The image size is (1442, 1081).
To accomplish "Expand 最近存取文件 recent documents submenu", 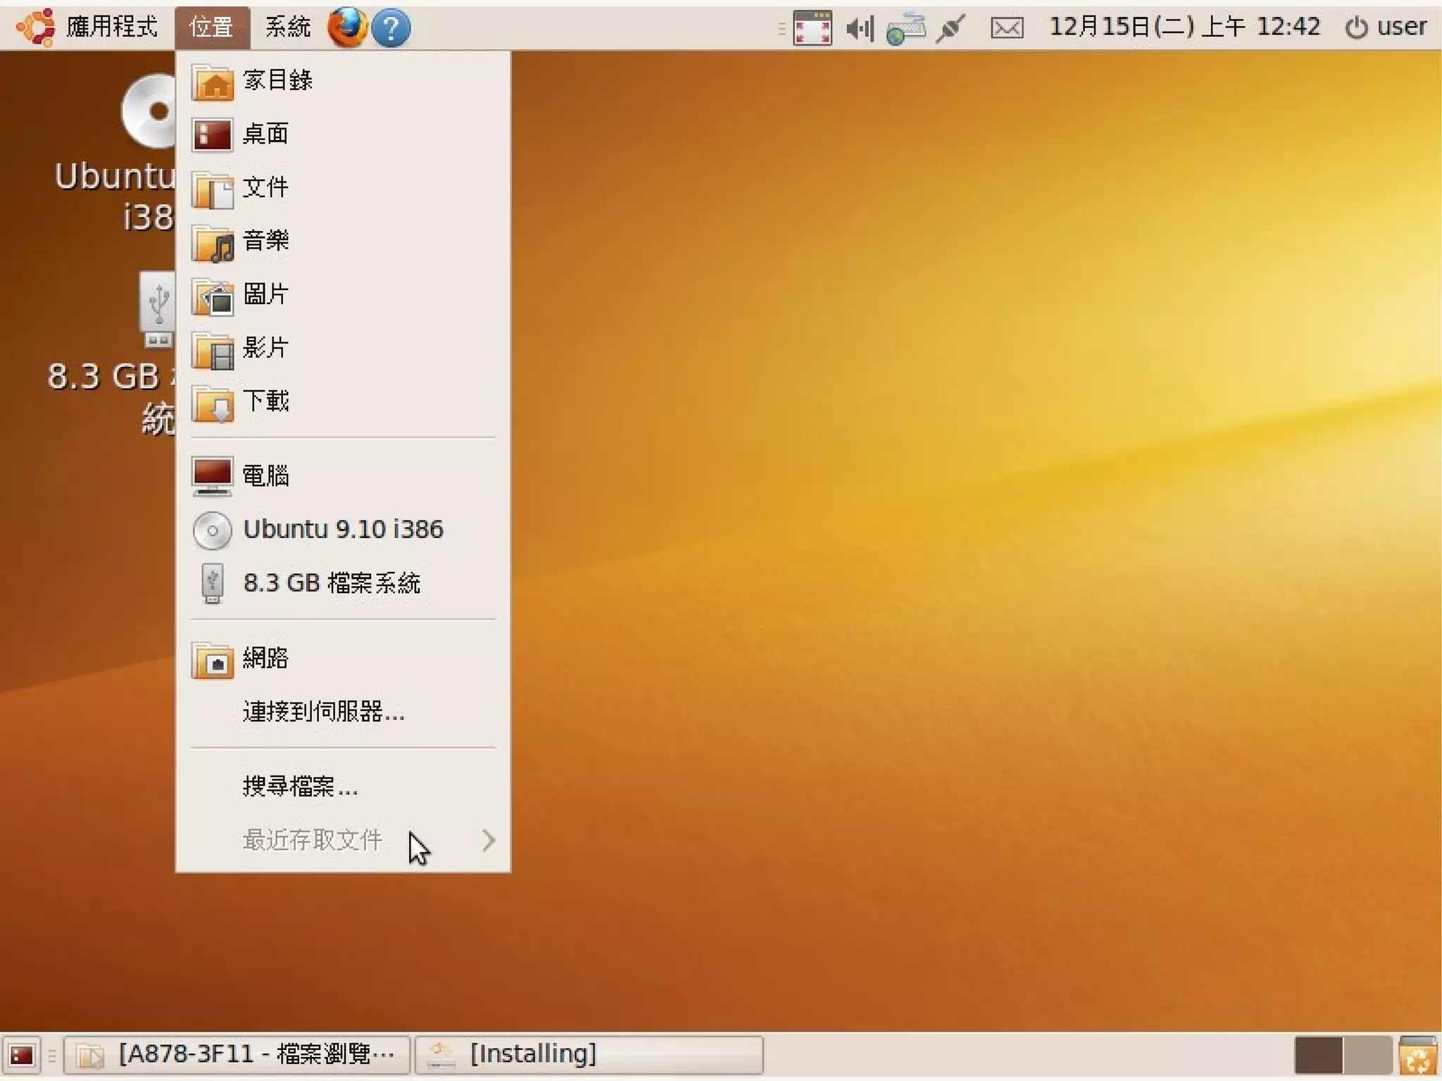I will pos(343,840).
